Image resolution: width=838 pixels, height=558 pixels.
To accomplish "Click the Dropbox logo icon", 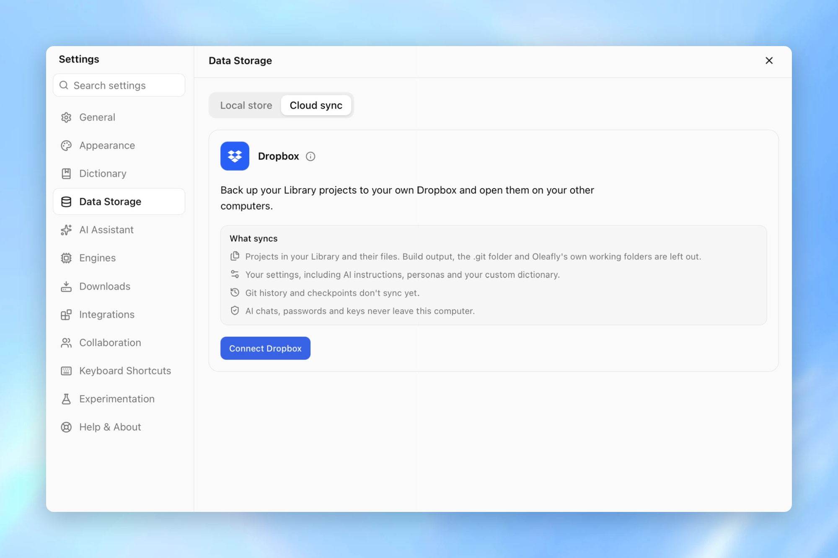I will coord(235,156).
